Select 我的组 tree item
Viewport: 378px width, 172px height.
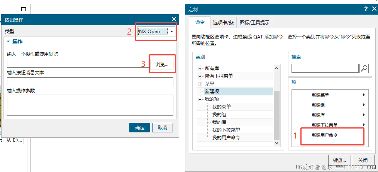coord(219,115)
